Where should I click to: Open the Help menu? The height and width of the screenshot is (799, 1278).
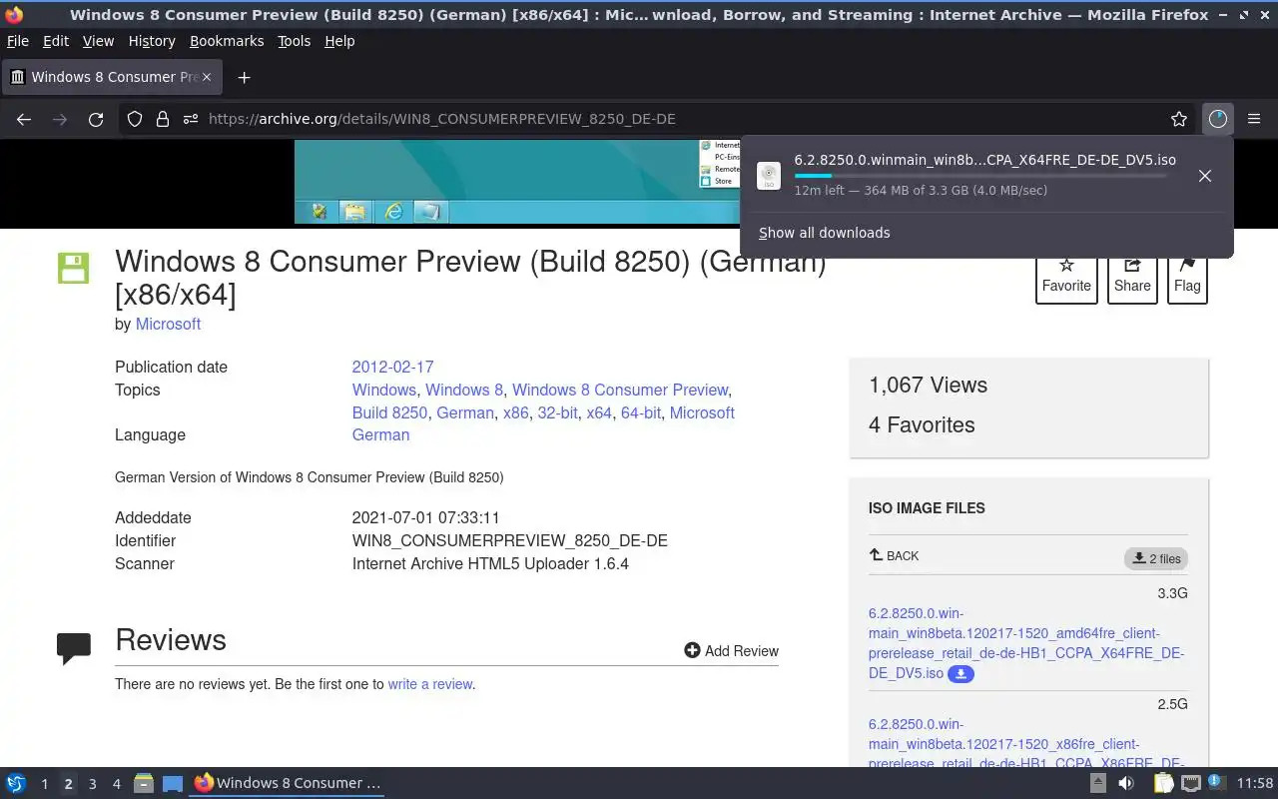(x=339, y=41)
